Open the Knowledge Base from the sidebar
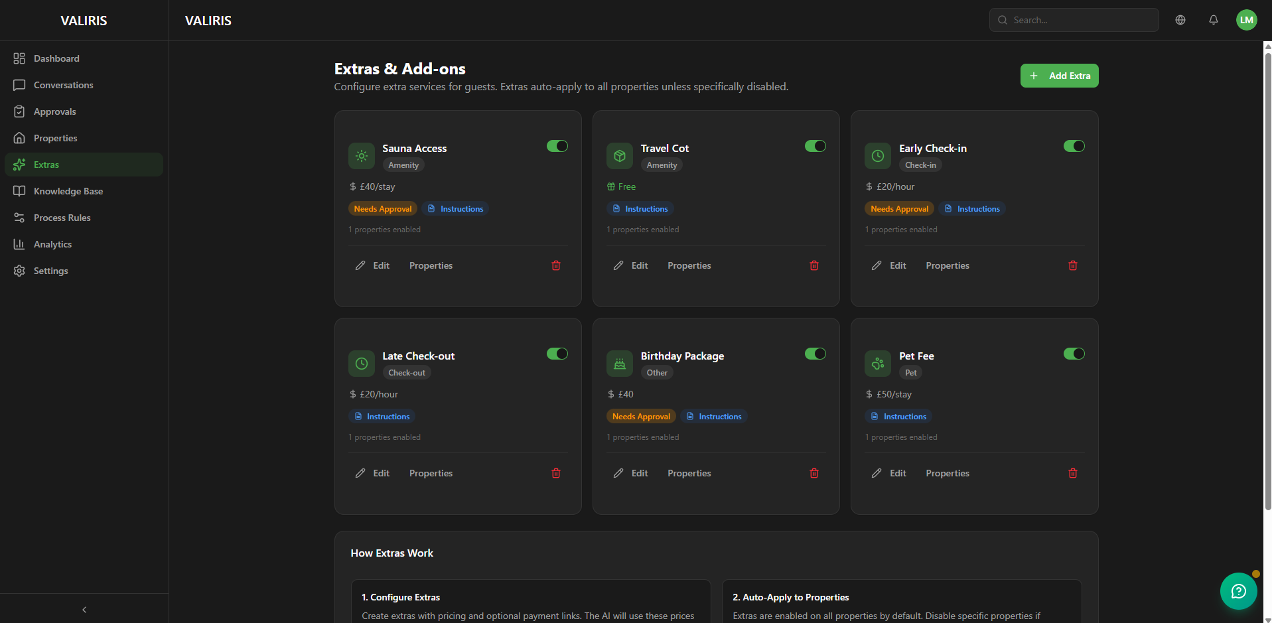 [68, 191]
